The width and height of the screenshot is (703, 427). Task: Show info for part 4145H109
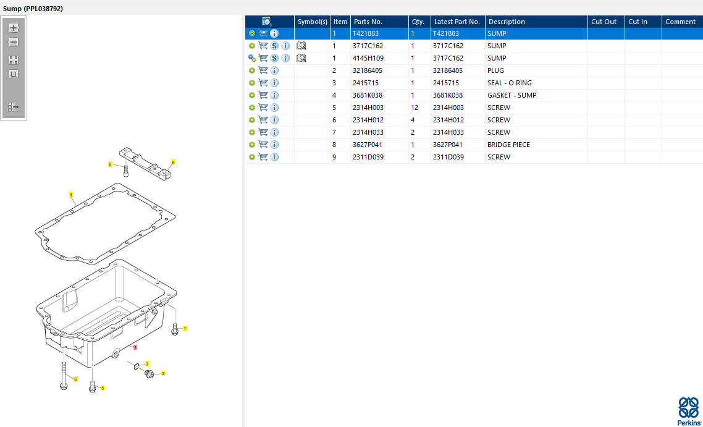285,58
